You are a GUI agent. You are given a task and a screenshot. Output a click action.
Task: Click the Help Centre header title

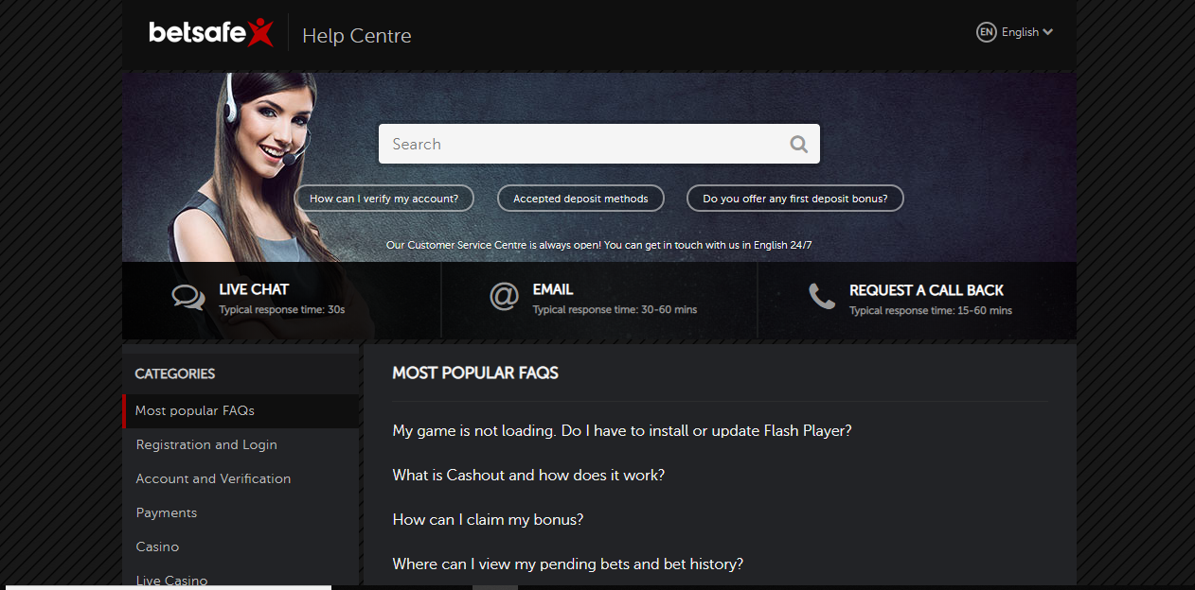[x=357, y=36]
